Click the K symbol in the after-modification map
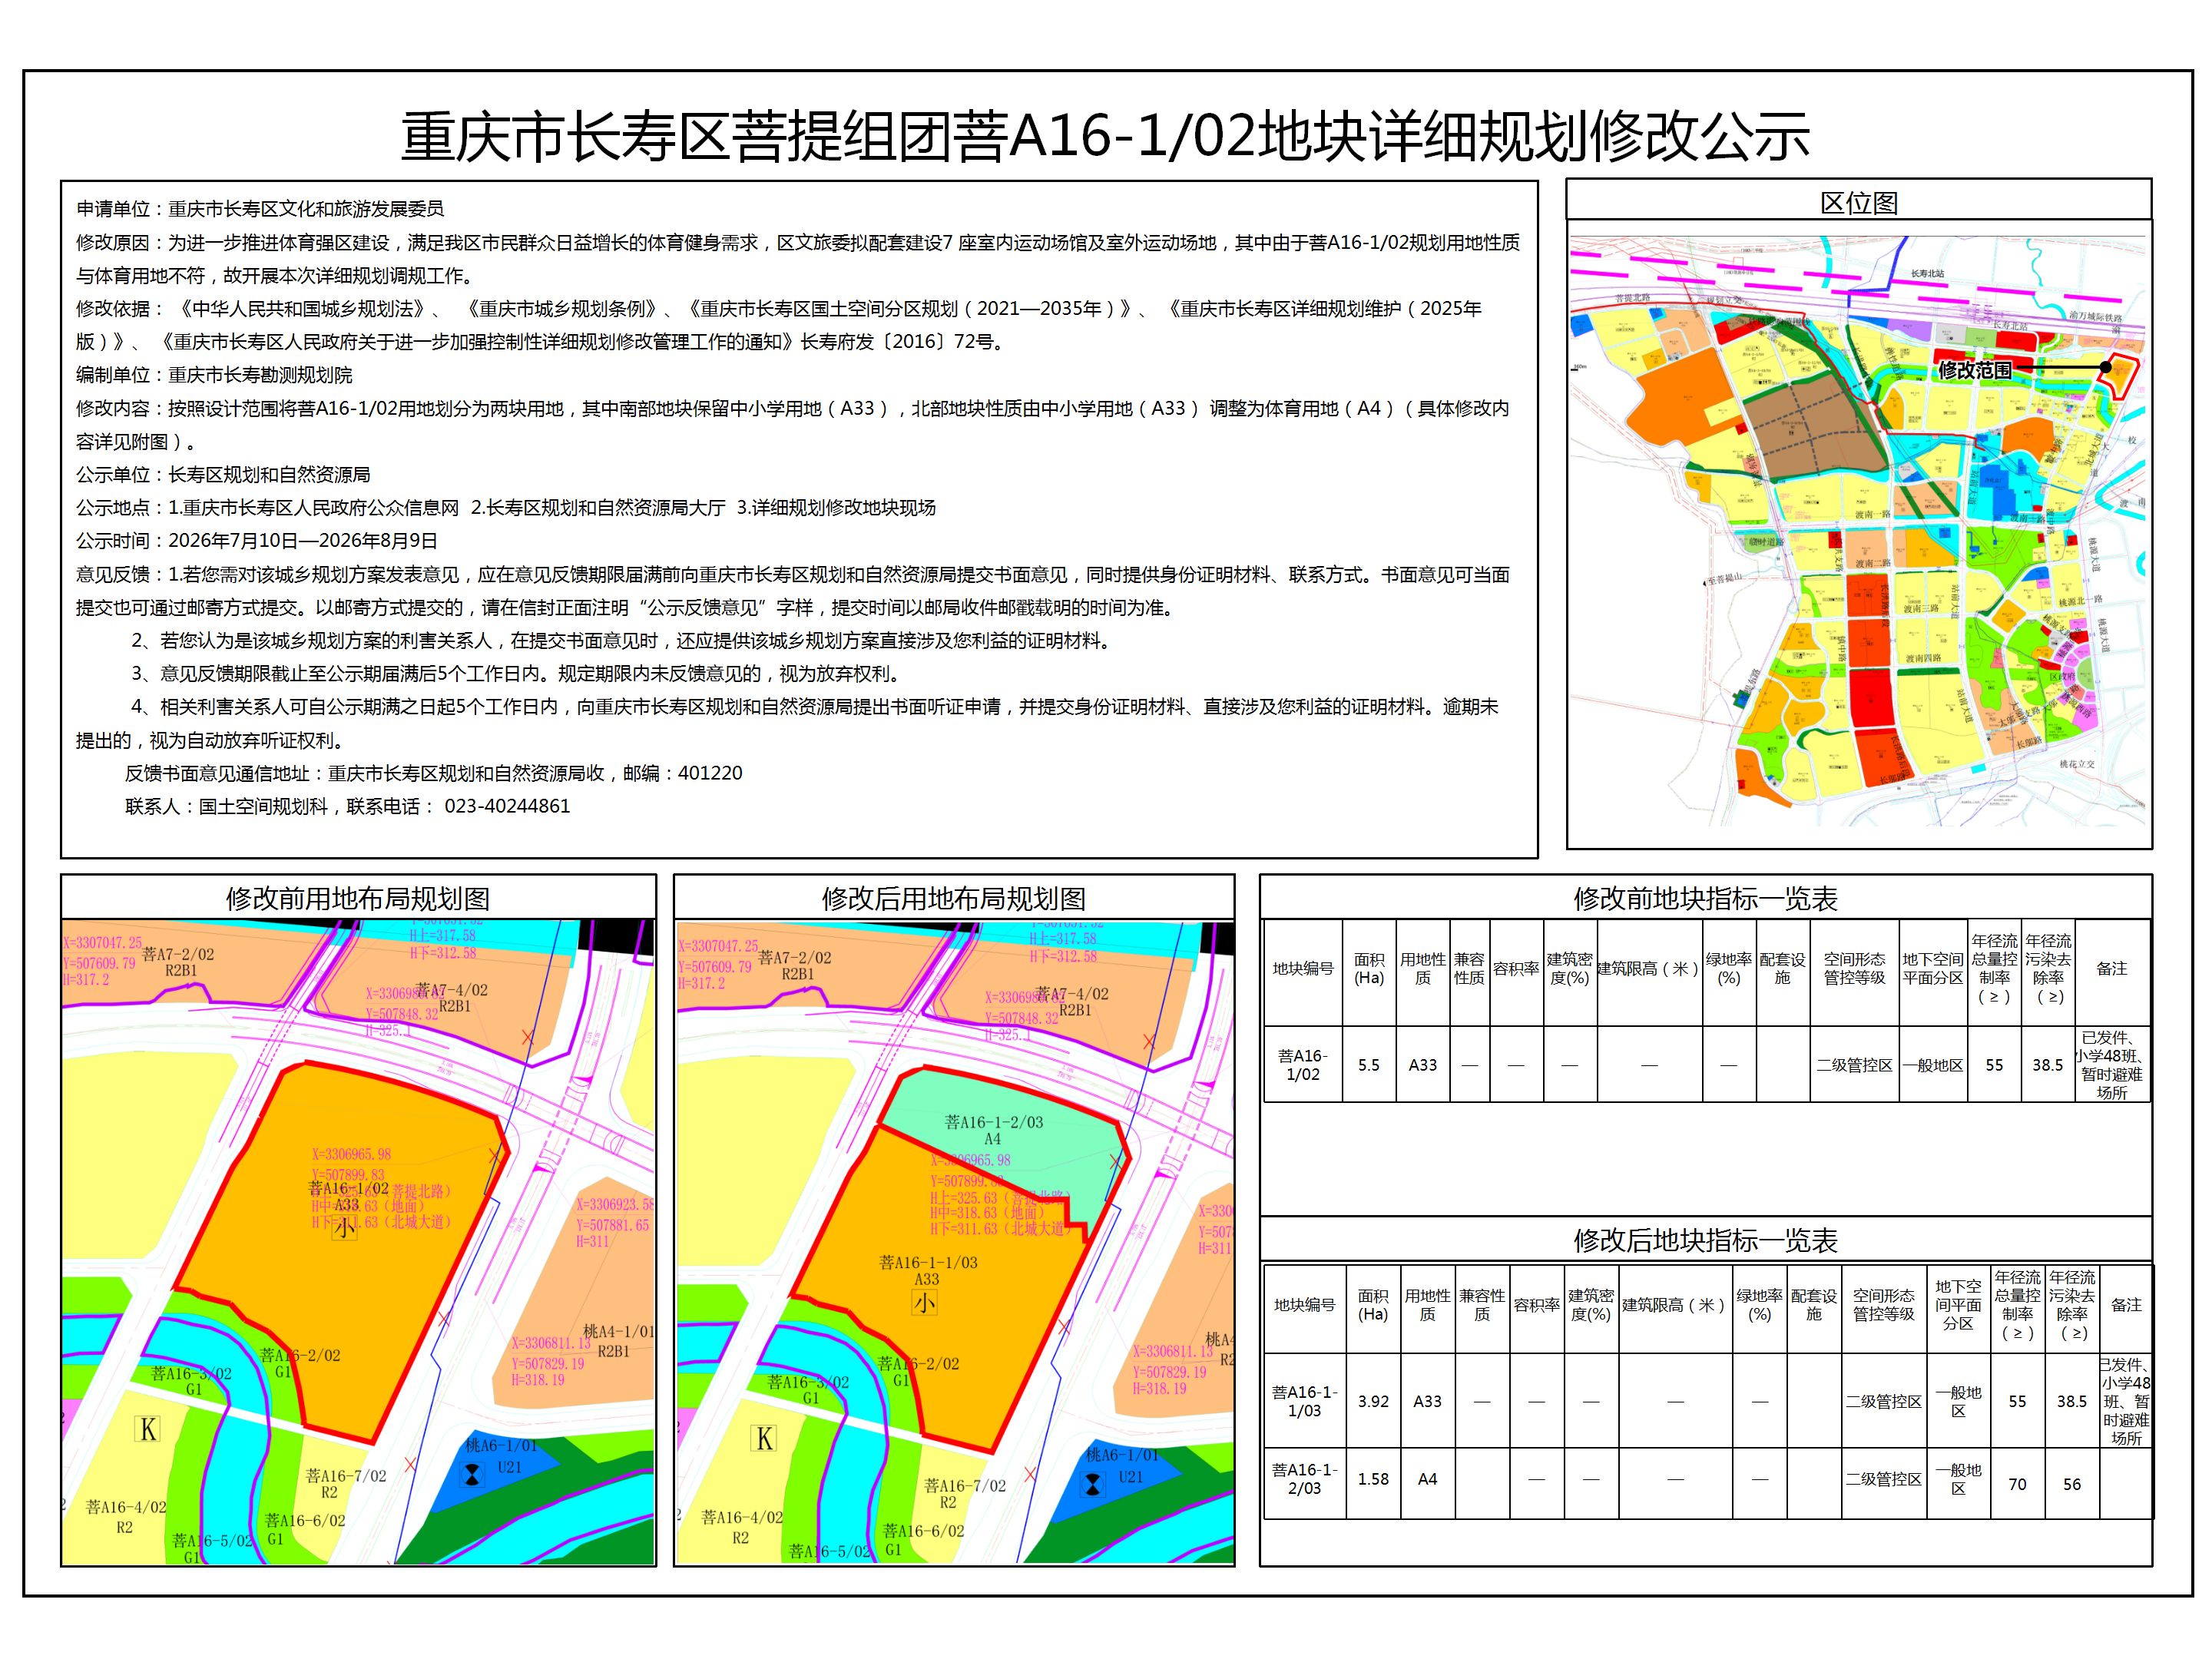This screenshot has height=1659, width=2212. [764, 1439]
